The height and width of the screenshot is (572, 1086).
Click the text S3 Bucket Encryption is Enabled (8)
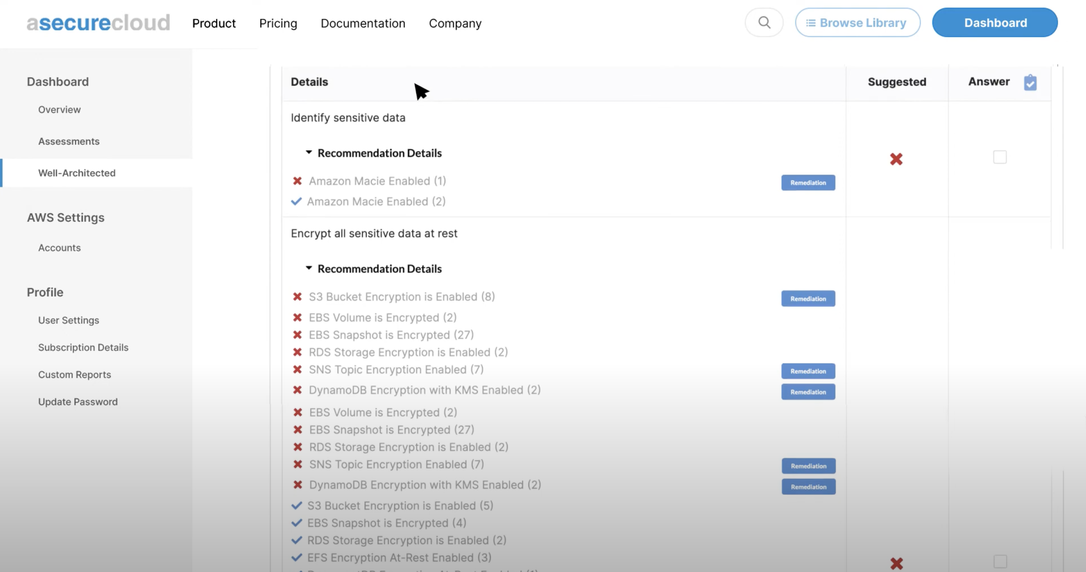pos(402,297)
